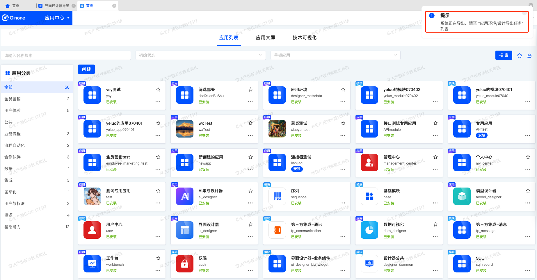
Task: Close the 提示 notification
Action: click(524, 13)
